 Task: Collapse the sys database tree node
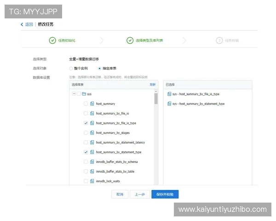coord(74,94)
